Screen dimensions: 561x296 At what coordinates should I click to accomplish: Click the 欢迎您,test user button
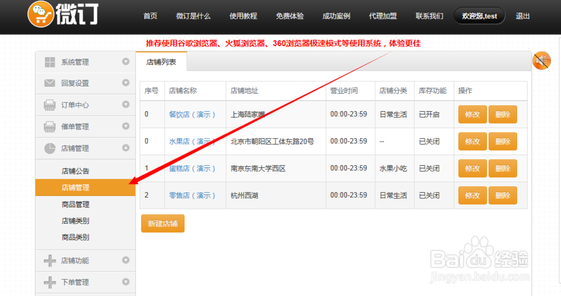tap(480, 16)
